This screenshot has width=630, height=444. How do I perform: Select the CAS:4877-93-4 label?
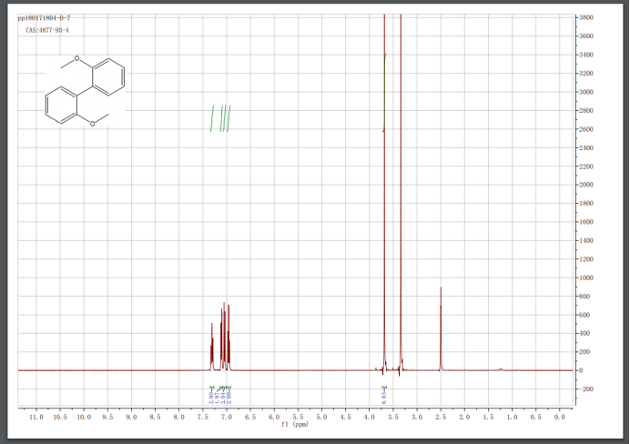coord(47,30)
